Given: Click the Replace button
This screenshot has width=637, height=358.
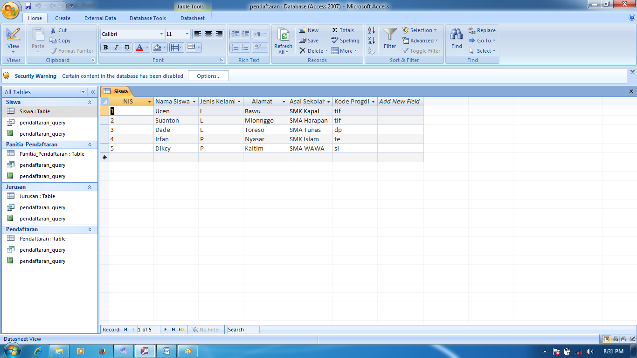Looking at the screenshot, I should [x=482, y=30].
